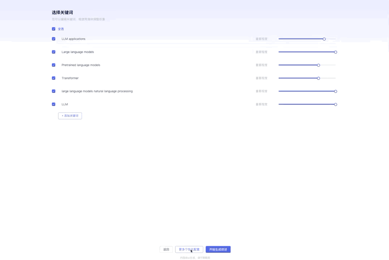The width and height of the screenshot is (389, 260).
Task: Uncheck the LLM keyword checkbox
Action: point(54,104)
